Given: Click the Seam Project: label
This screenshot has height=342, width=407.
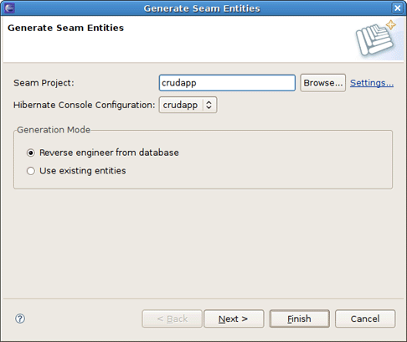Looking at the screenshot, I should 44,83.
